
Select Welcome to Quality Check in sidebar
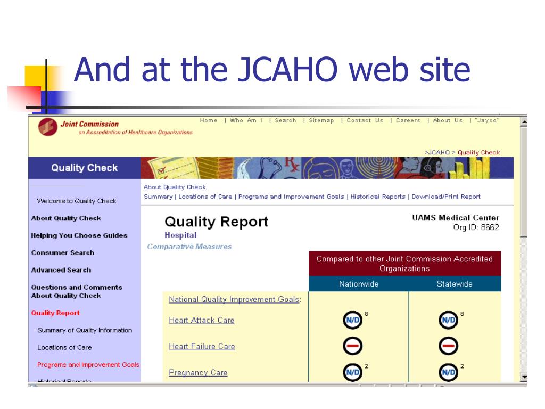pos(77,201)
